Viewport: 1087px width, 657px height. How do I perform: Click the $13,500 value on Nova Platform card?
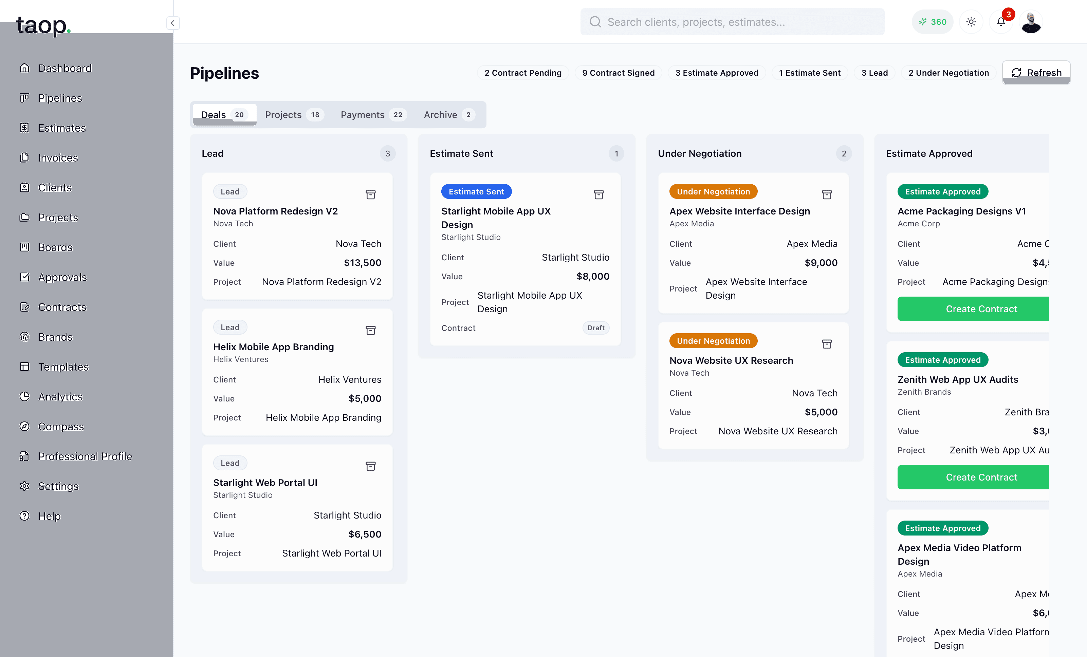(362, 263)
